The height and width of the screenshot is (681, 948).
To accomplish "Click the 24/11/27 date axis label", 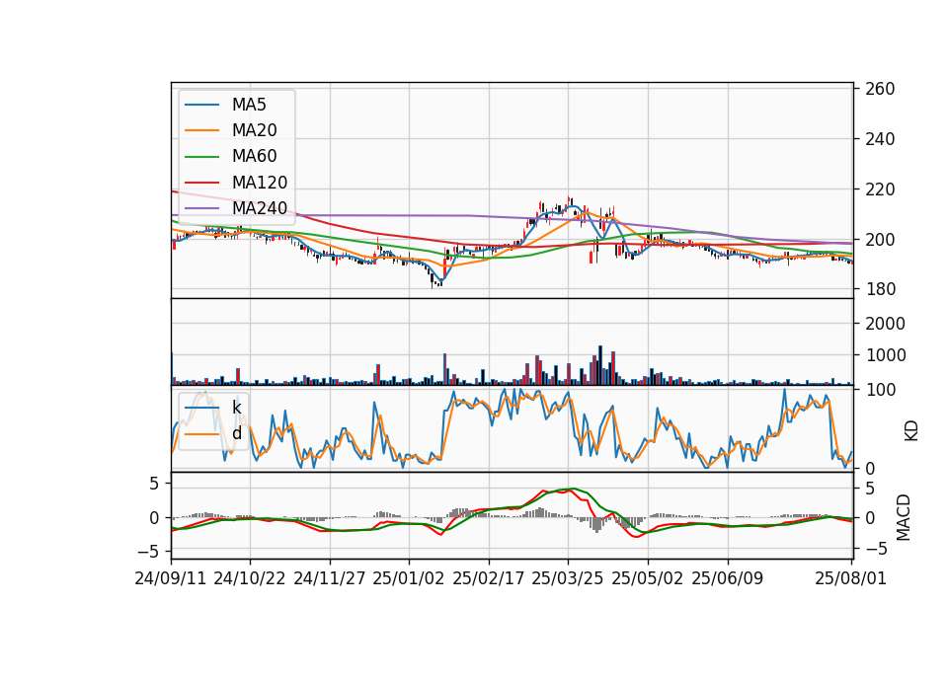I will (x=330, y=579).
